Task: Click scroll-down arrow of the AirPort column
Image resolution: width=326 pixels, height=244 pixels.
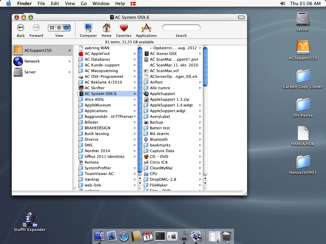Action: [205, 183]
